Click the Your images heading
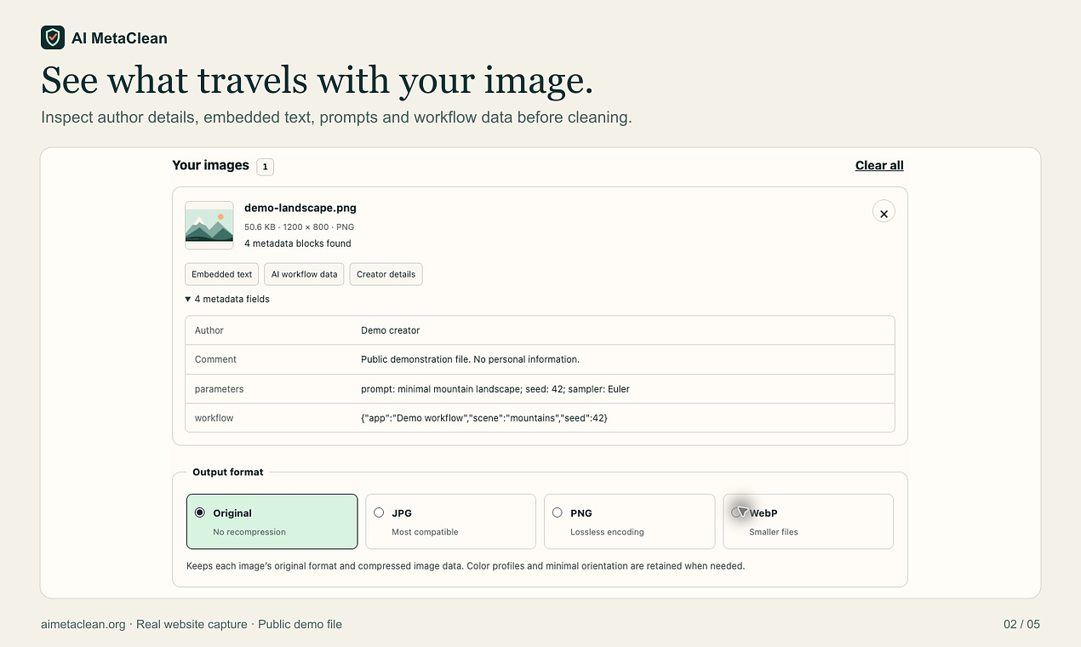 point(210,165)
